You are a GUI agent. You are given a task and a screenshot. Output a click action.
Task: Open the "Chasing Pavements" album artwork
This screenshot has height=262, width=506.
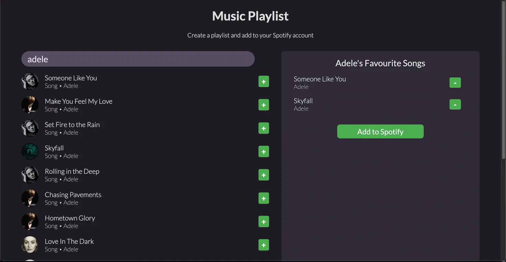pyautogui.click(x=30, y=198)
